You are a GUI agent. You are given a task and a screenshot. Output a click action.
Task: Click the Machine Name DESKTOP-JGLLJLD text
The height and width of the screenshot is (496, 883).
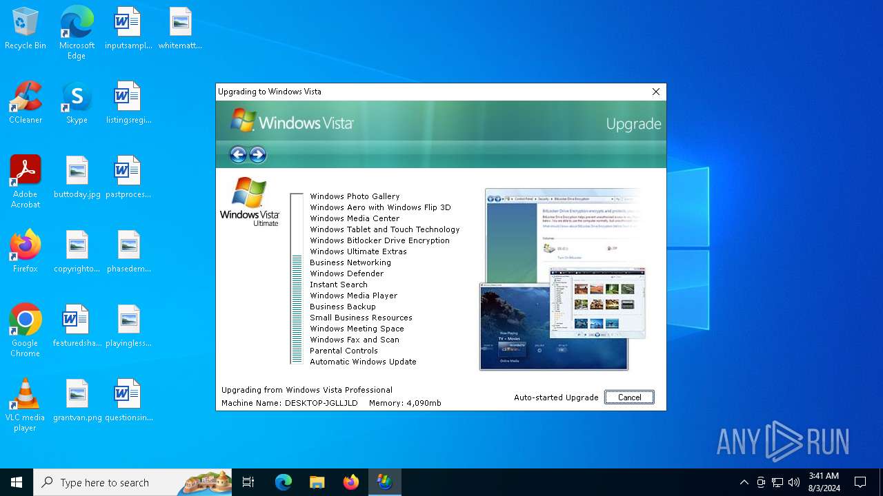290,403
